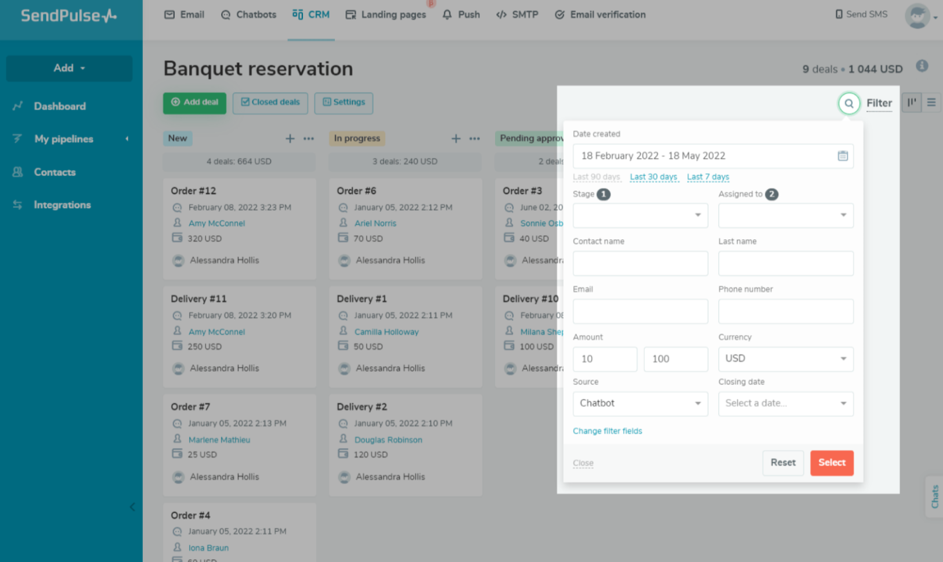Open Contacts in sidebar
The image size is (943, 562).
[x=55, y=172]
